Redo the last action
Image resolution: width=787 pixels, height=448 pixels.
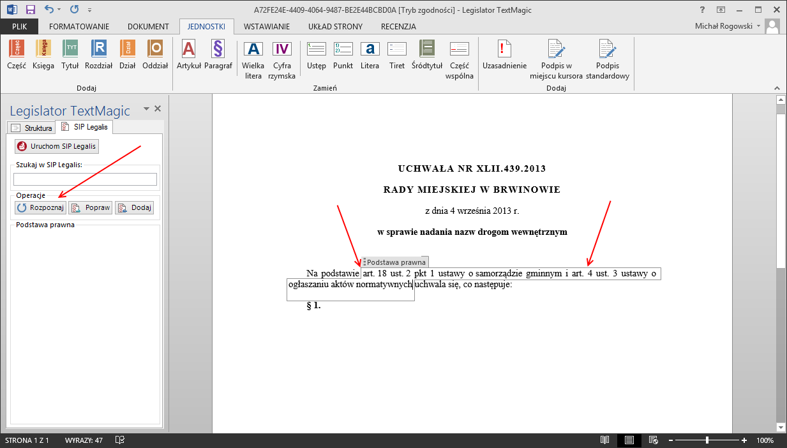click(x=74, y=10)
